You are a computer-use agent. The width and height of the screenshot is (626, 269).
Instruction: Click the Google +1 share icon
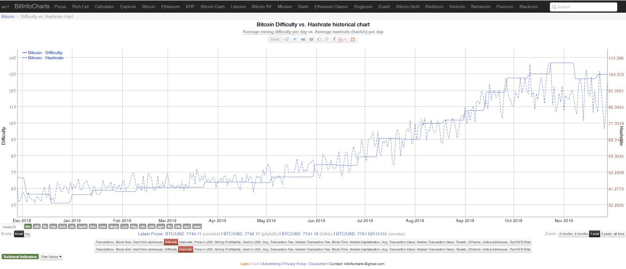coord(342,39)
